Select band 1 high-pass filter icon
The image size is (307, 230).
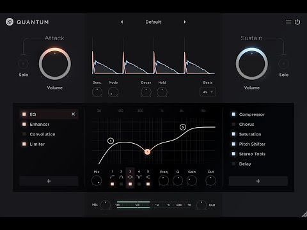pyautogui.click(x=112, y=177)
